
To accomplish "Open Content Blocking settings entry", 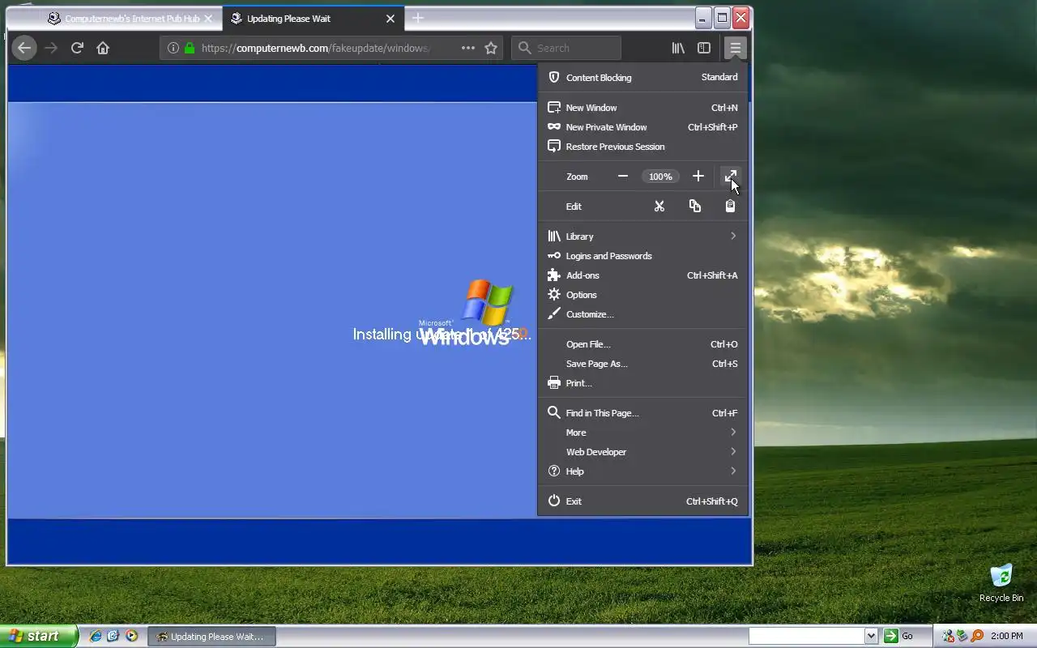I will pyautogui.click(x=643, y=77).
